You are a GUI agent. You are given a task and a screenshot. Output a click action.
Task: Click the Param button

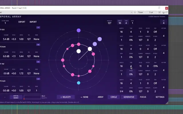pyautogui.click(x=140, y=12)
